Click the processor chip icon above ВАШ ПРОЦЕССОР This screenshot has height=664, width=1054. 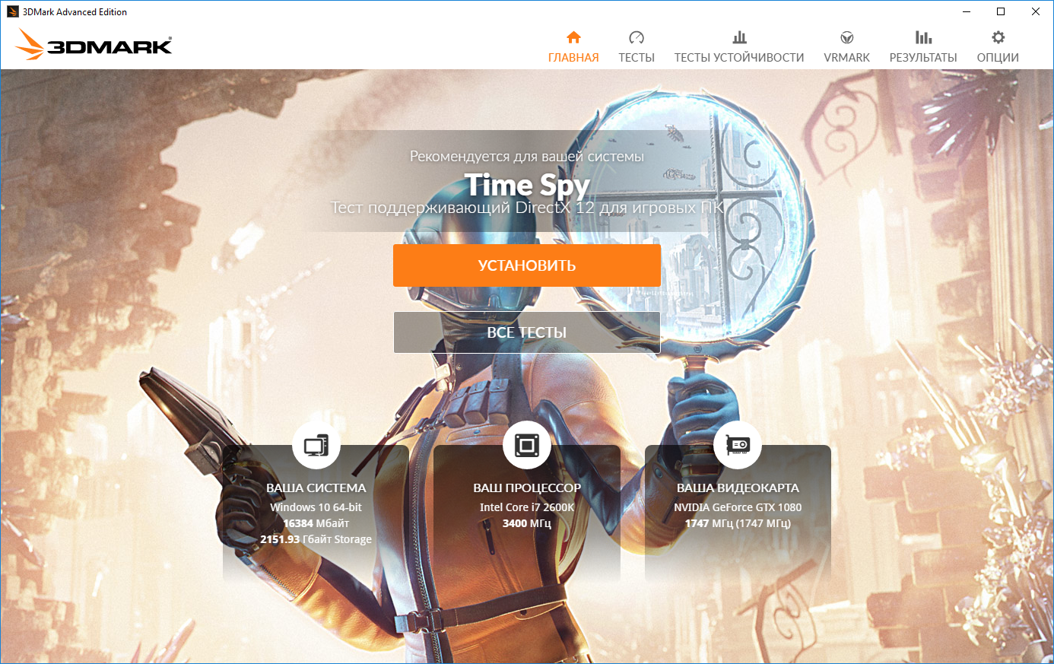pos(527,445)
